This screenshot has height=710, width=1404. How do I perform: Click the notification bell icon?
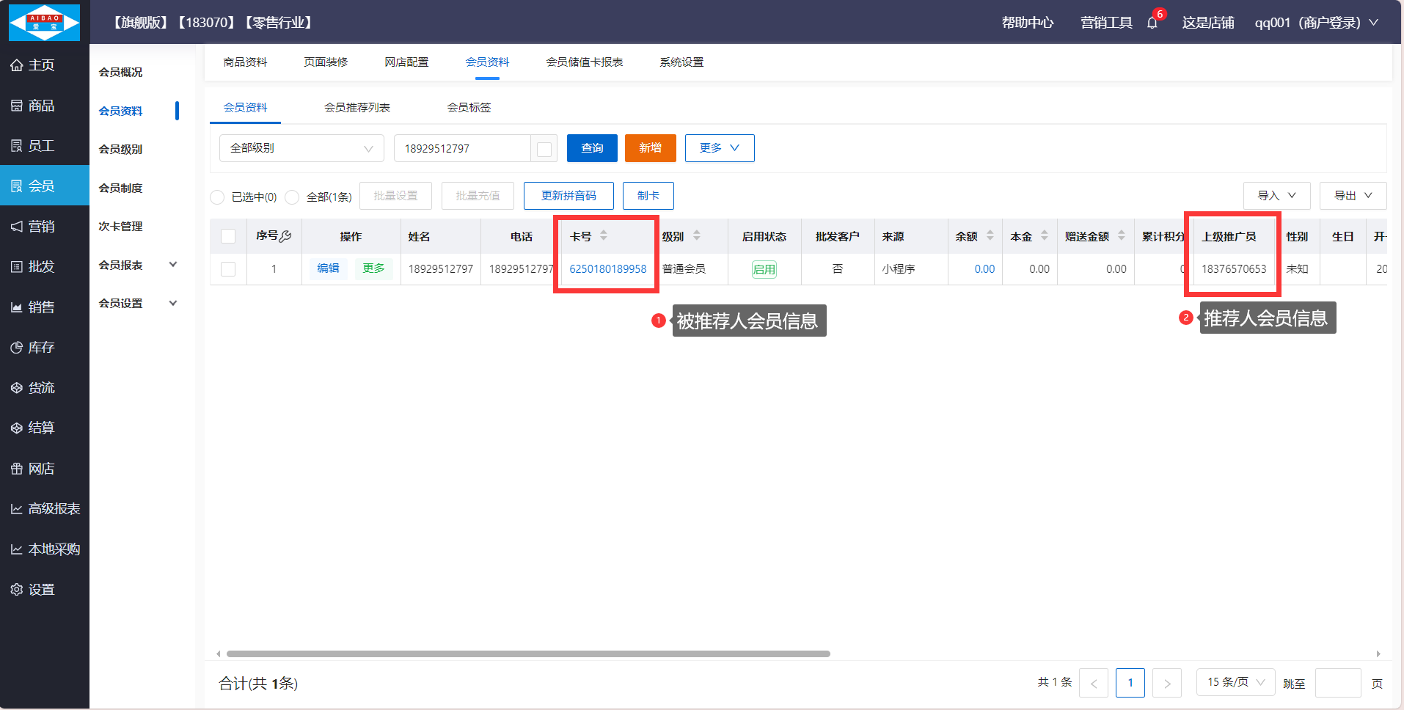tap(1152, 23)
